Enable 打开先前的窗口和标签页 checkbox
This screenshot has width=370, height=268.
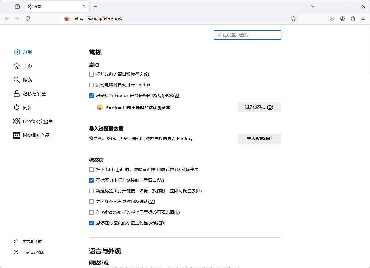point(91,74)
